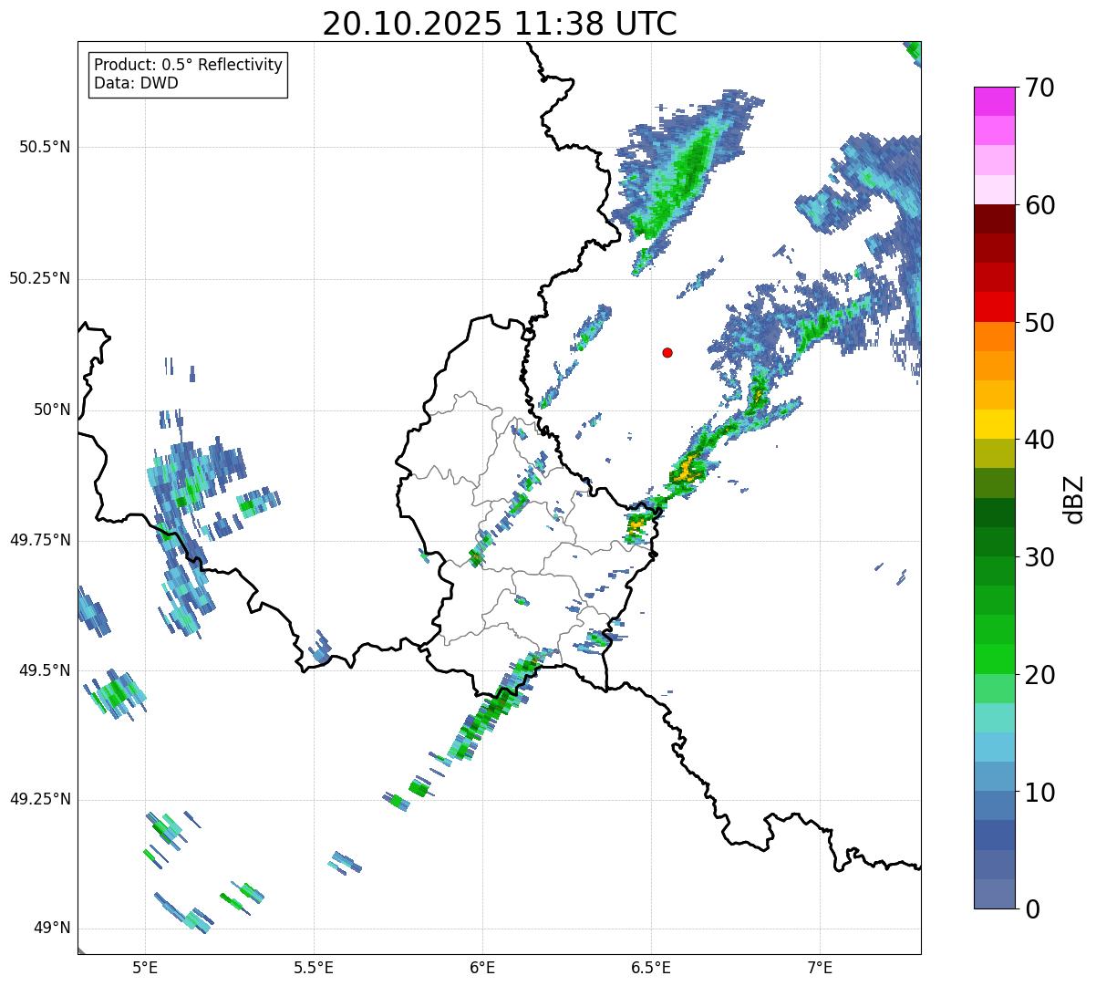1096x986 pixels.
Task: Click the dBZ colorbar axis label
Action: (x=1074, y=498)
